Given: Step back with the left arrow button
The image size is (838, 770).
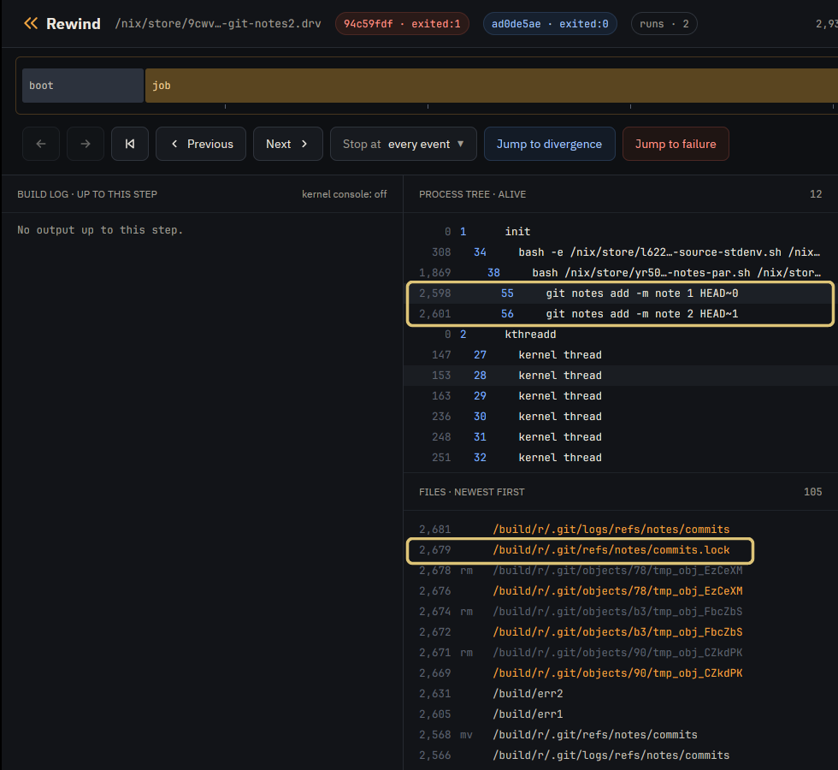Looking at the screenshot, I should [41, 144].
